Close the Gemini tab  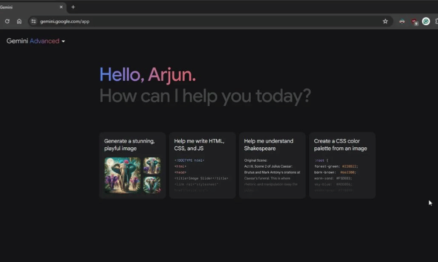(61, 7)
